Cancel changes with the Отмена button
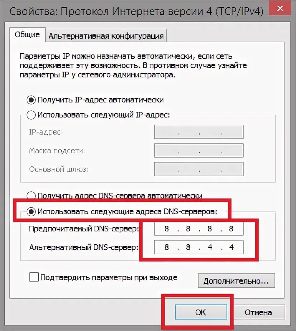The width and height of the screenshot is (296, 331). pos(258,312)
